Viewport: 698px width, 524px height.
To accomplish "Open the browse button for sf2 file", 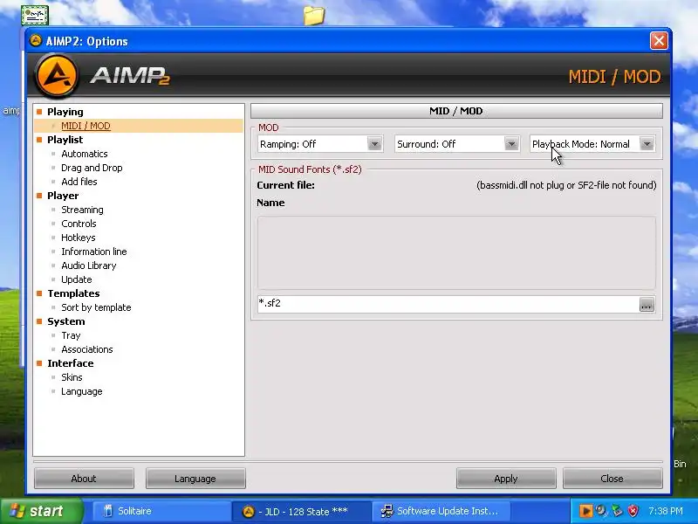I will tap(647, 304).
